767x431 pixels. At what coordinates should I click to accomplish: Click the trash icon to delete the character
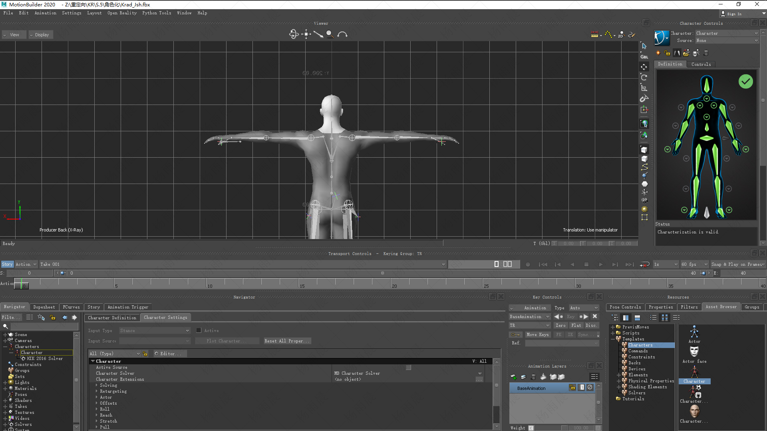click(705, 53)
